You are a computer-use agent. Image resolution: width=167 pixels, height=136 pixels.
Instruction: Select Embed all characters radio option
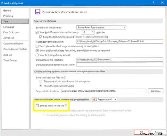click(44, 115)
